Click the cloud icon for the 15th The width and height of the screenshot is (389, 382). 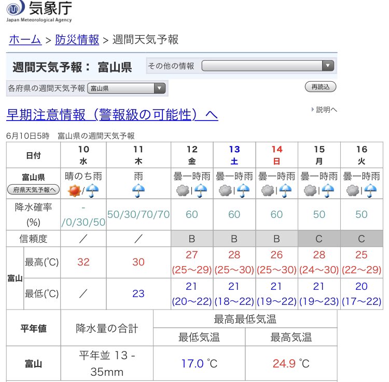point(310,190)
